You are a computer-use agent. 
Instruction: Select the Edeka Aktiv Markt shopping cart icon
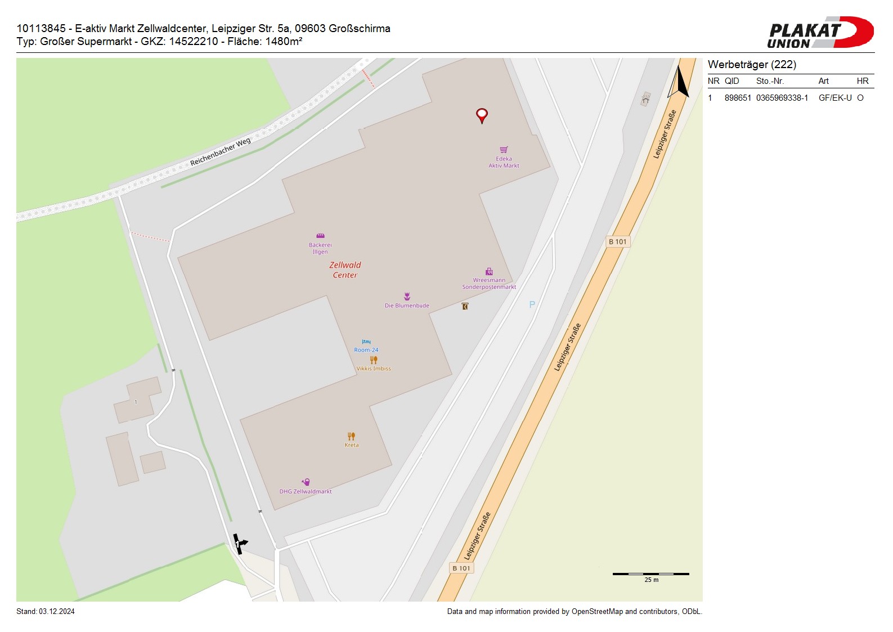[x=504, y=150]
